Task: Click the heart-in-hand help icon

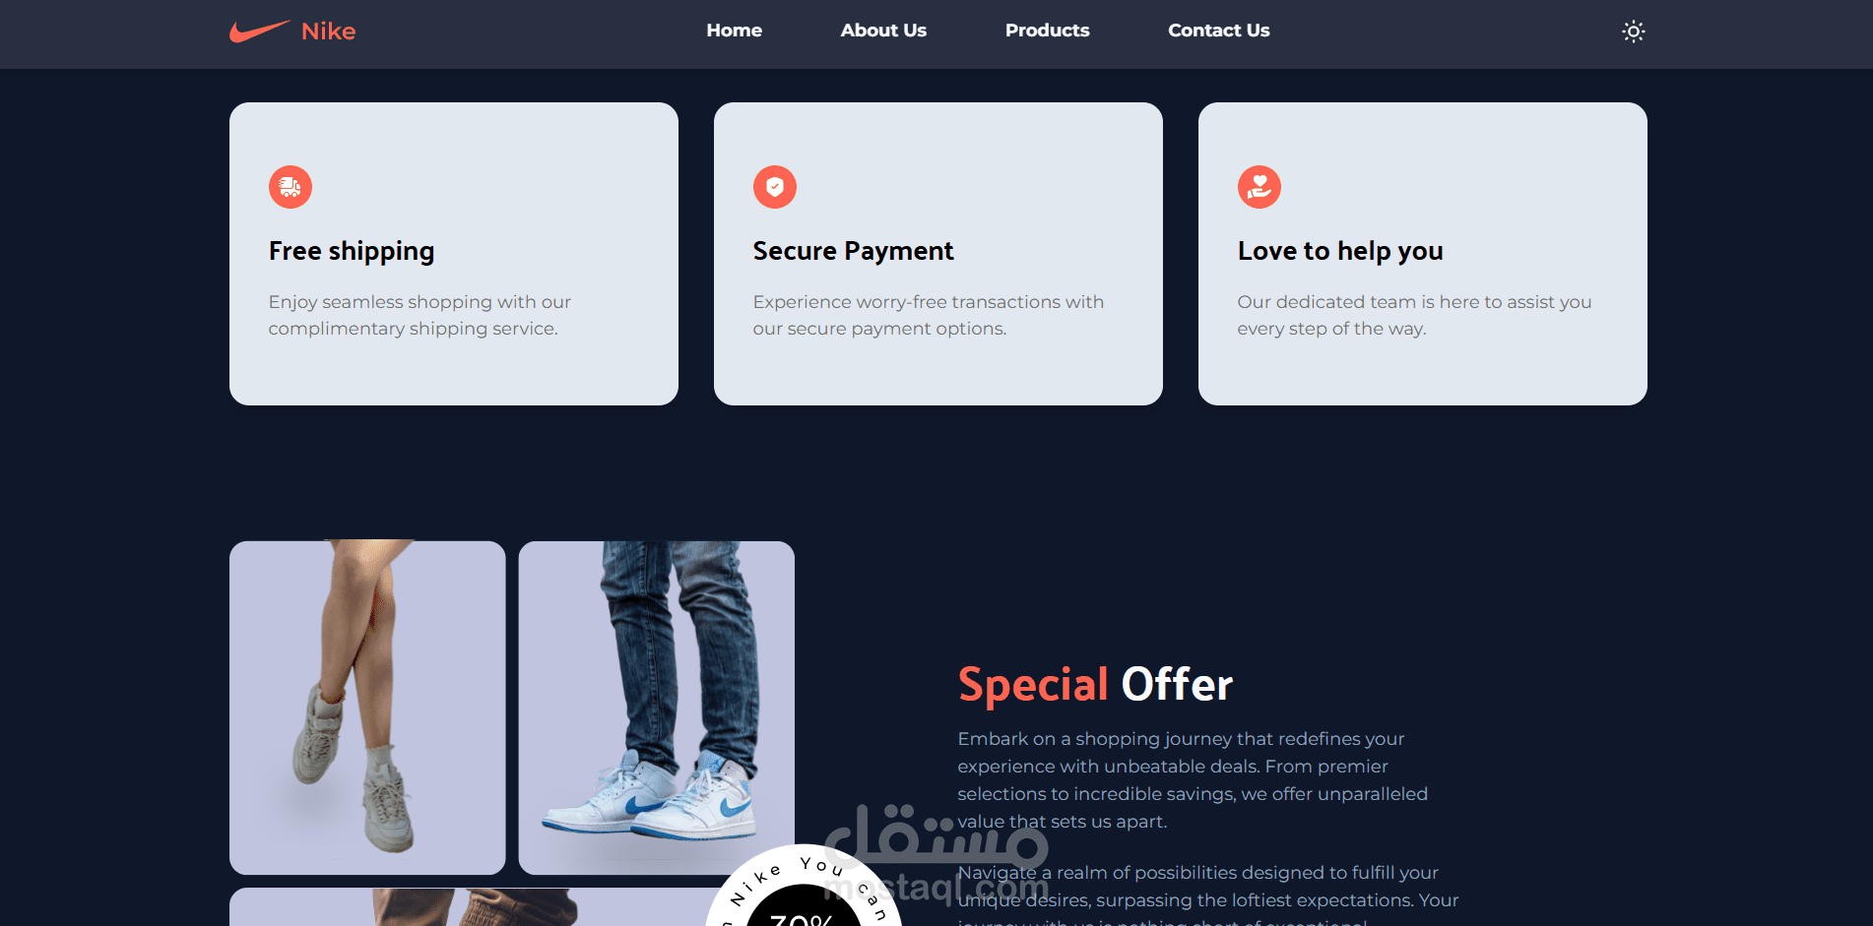Action: (1259, 187)
